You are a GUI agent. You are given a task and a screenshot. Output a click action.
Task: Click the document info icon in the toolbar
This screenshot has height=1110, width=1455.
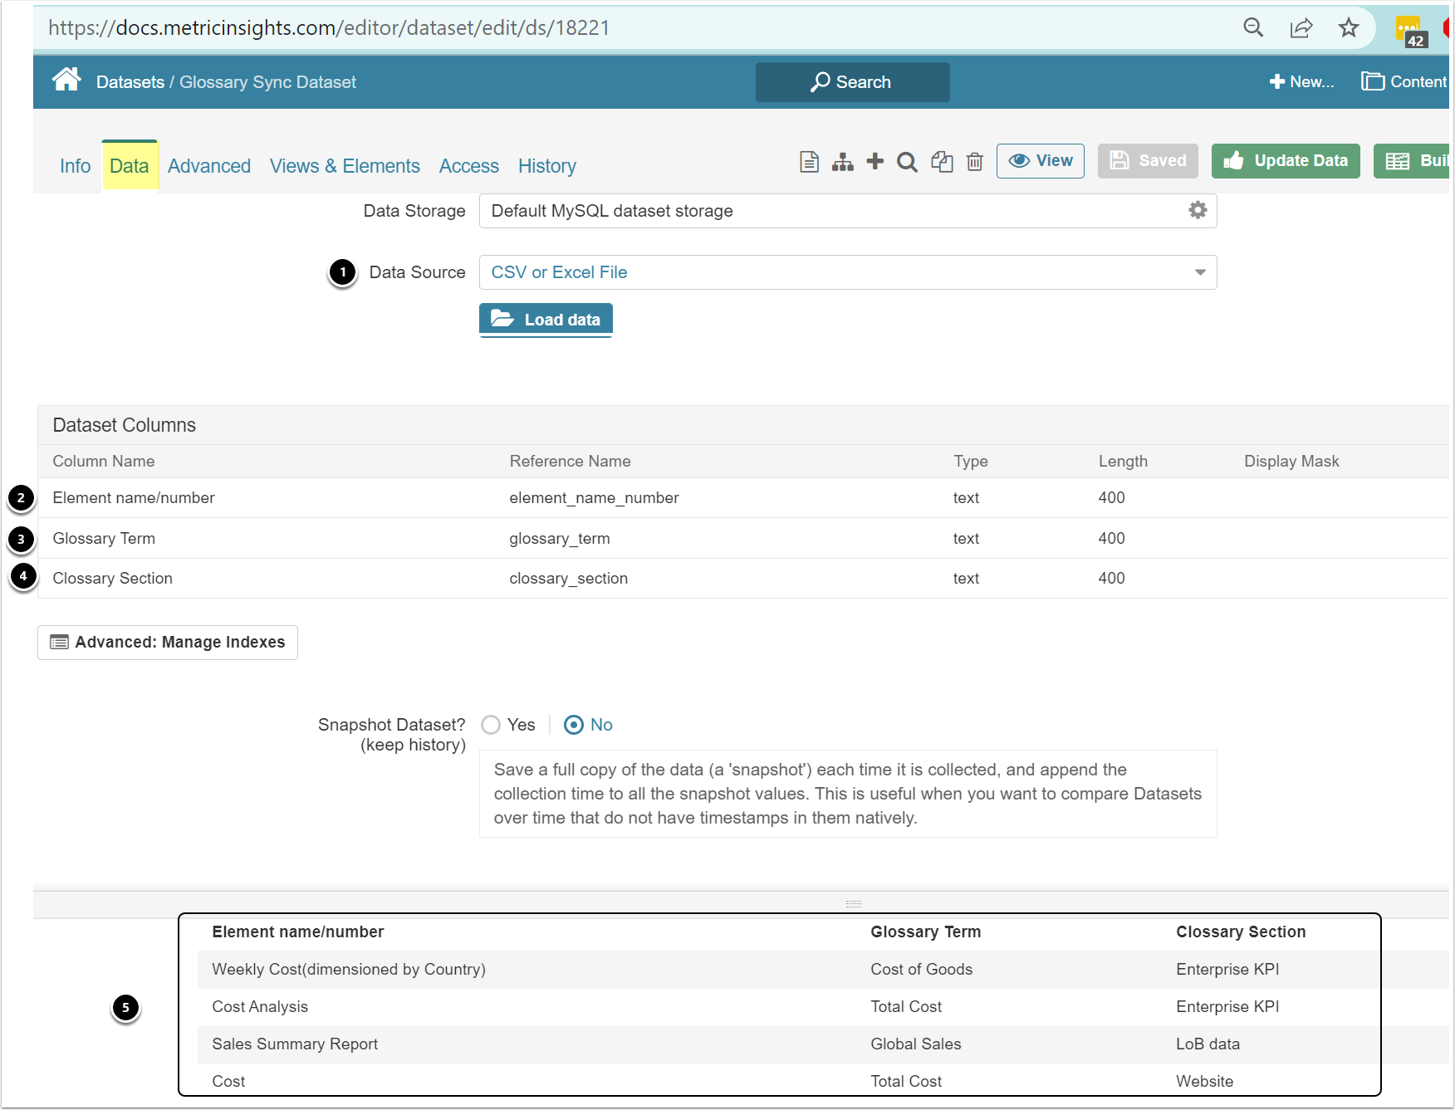[x=808, y=161]
